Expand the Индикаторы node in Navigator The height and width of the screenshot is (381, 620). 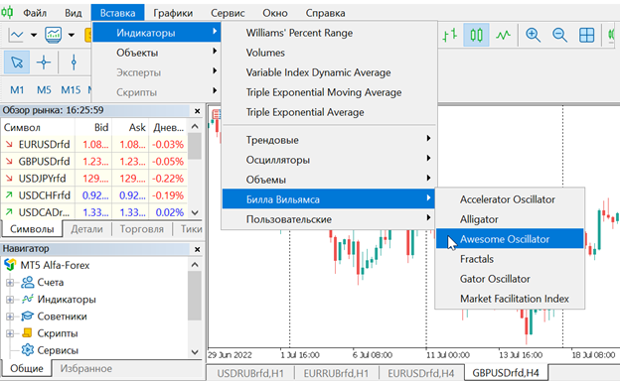10,300
